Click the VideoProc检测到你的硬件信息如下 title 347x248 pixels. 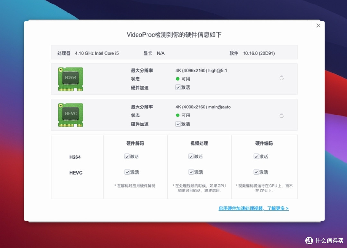coord(174,35)
